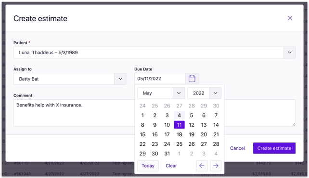Choose May 8 in the calendar

(x=142, y=125)
